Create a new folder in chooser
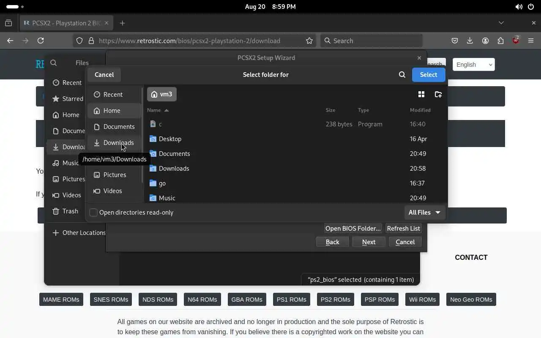541x338 pixels. tap(438, 94)
